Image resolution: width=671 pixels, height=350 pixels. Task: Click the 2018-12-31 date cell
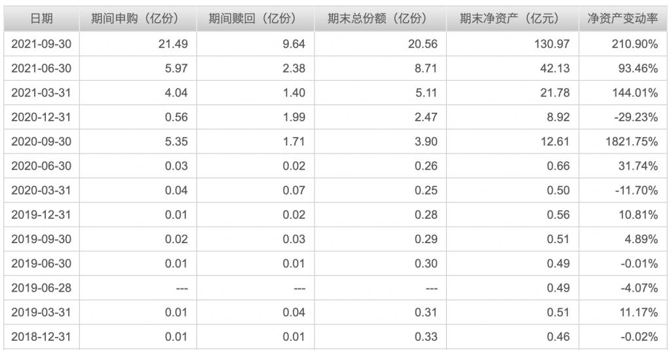pyautogui.click(x=42, y=337)
